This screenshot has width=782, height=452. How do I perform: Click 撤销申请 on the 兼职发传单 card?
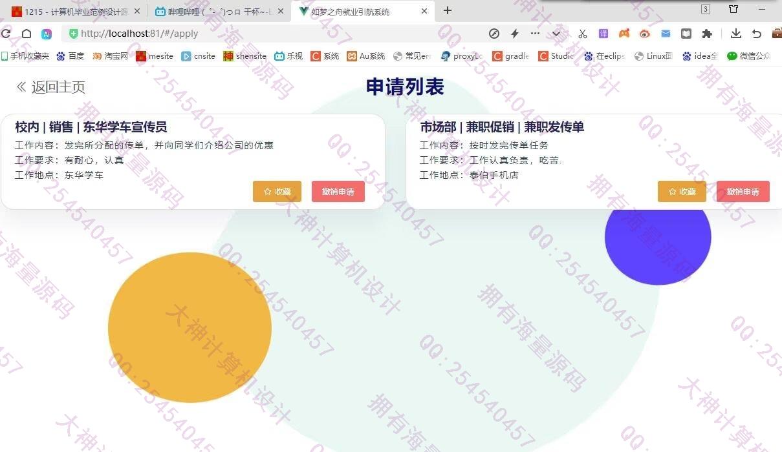click(x=743, y=192)
